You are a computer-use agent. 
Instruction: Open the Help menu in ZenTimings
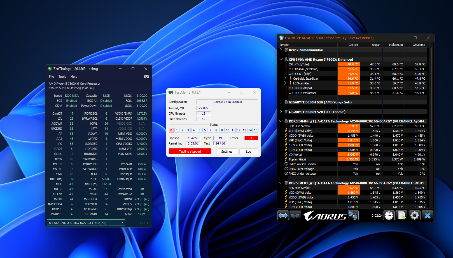(x=74, y=77)
